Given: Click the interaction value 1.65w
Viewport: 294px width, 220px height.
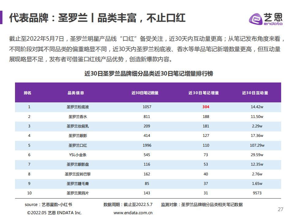Looking at the screenshot, I should (x=257, y=184).
